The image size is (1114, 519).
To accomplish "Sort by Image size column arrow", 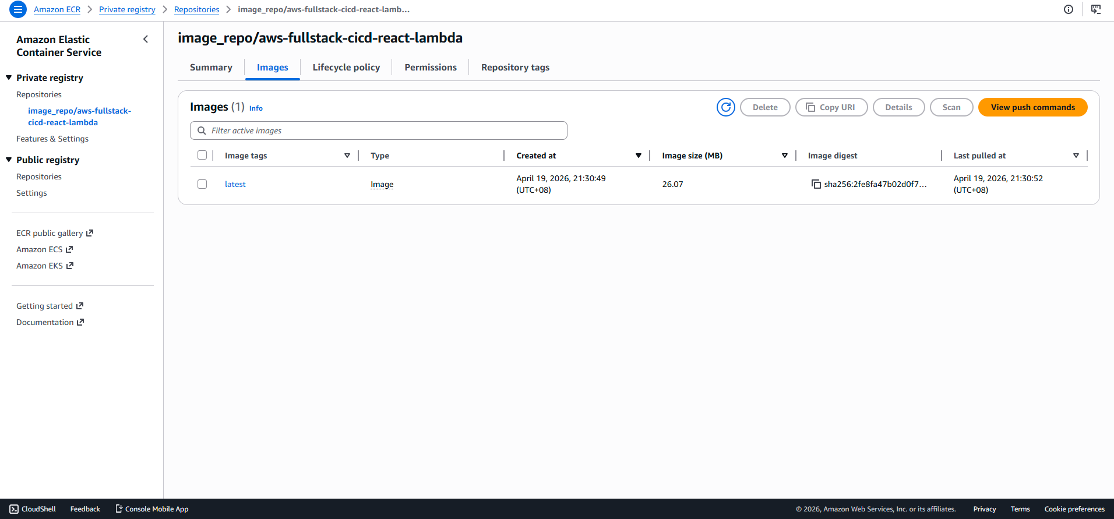I will (785, 156).
